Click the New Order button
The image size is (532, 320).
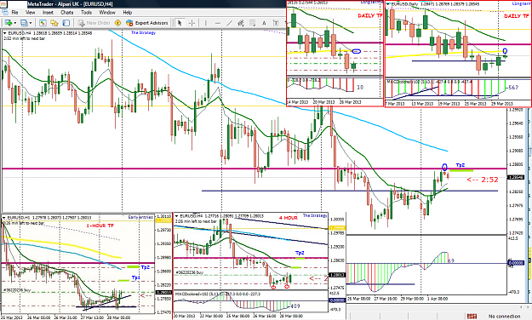[x=94, y=23]
